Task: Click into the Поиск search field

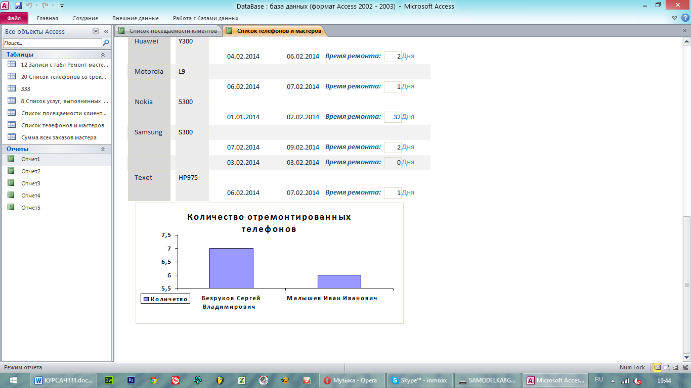Action: click(53, 43)
